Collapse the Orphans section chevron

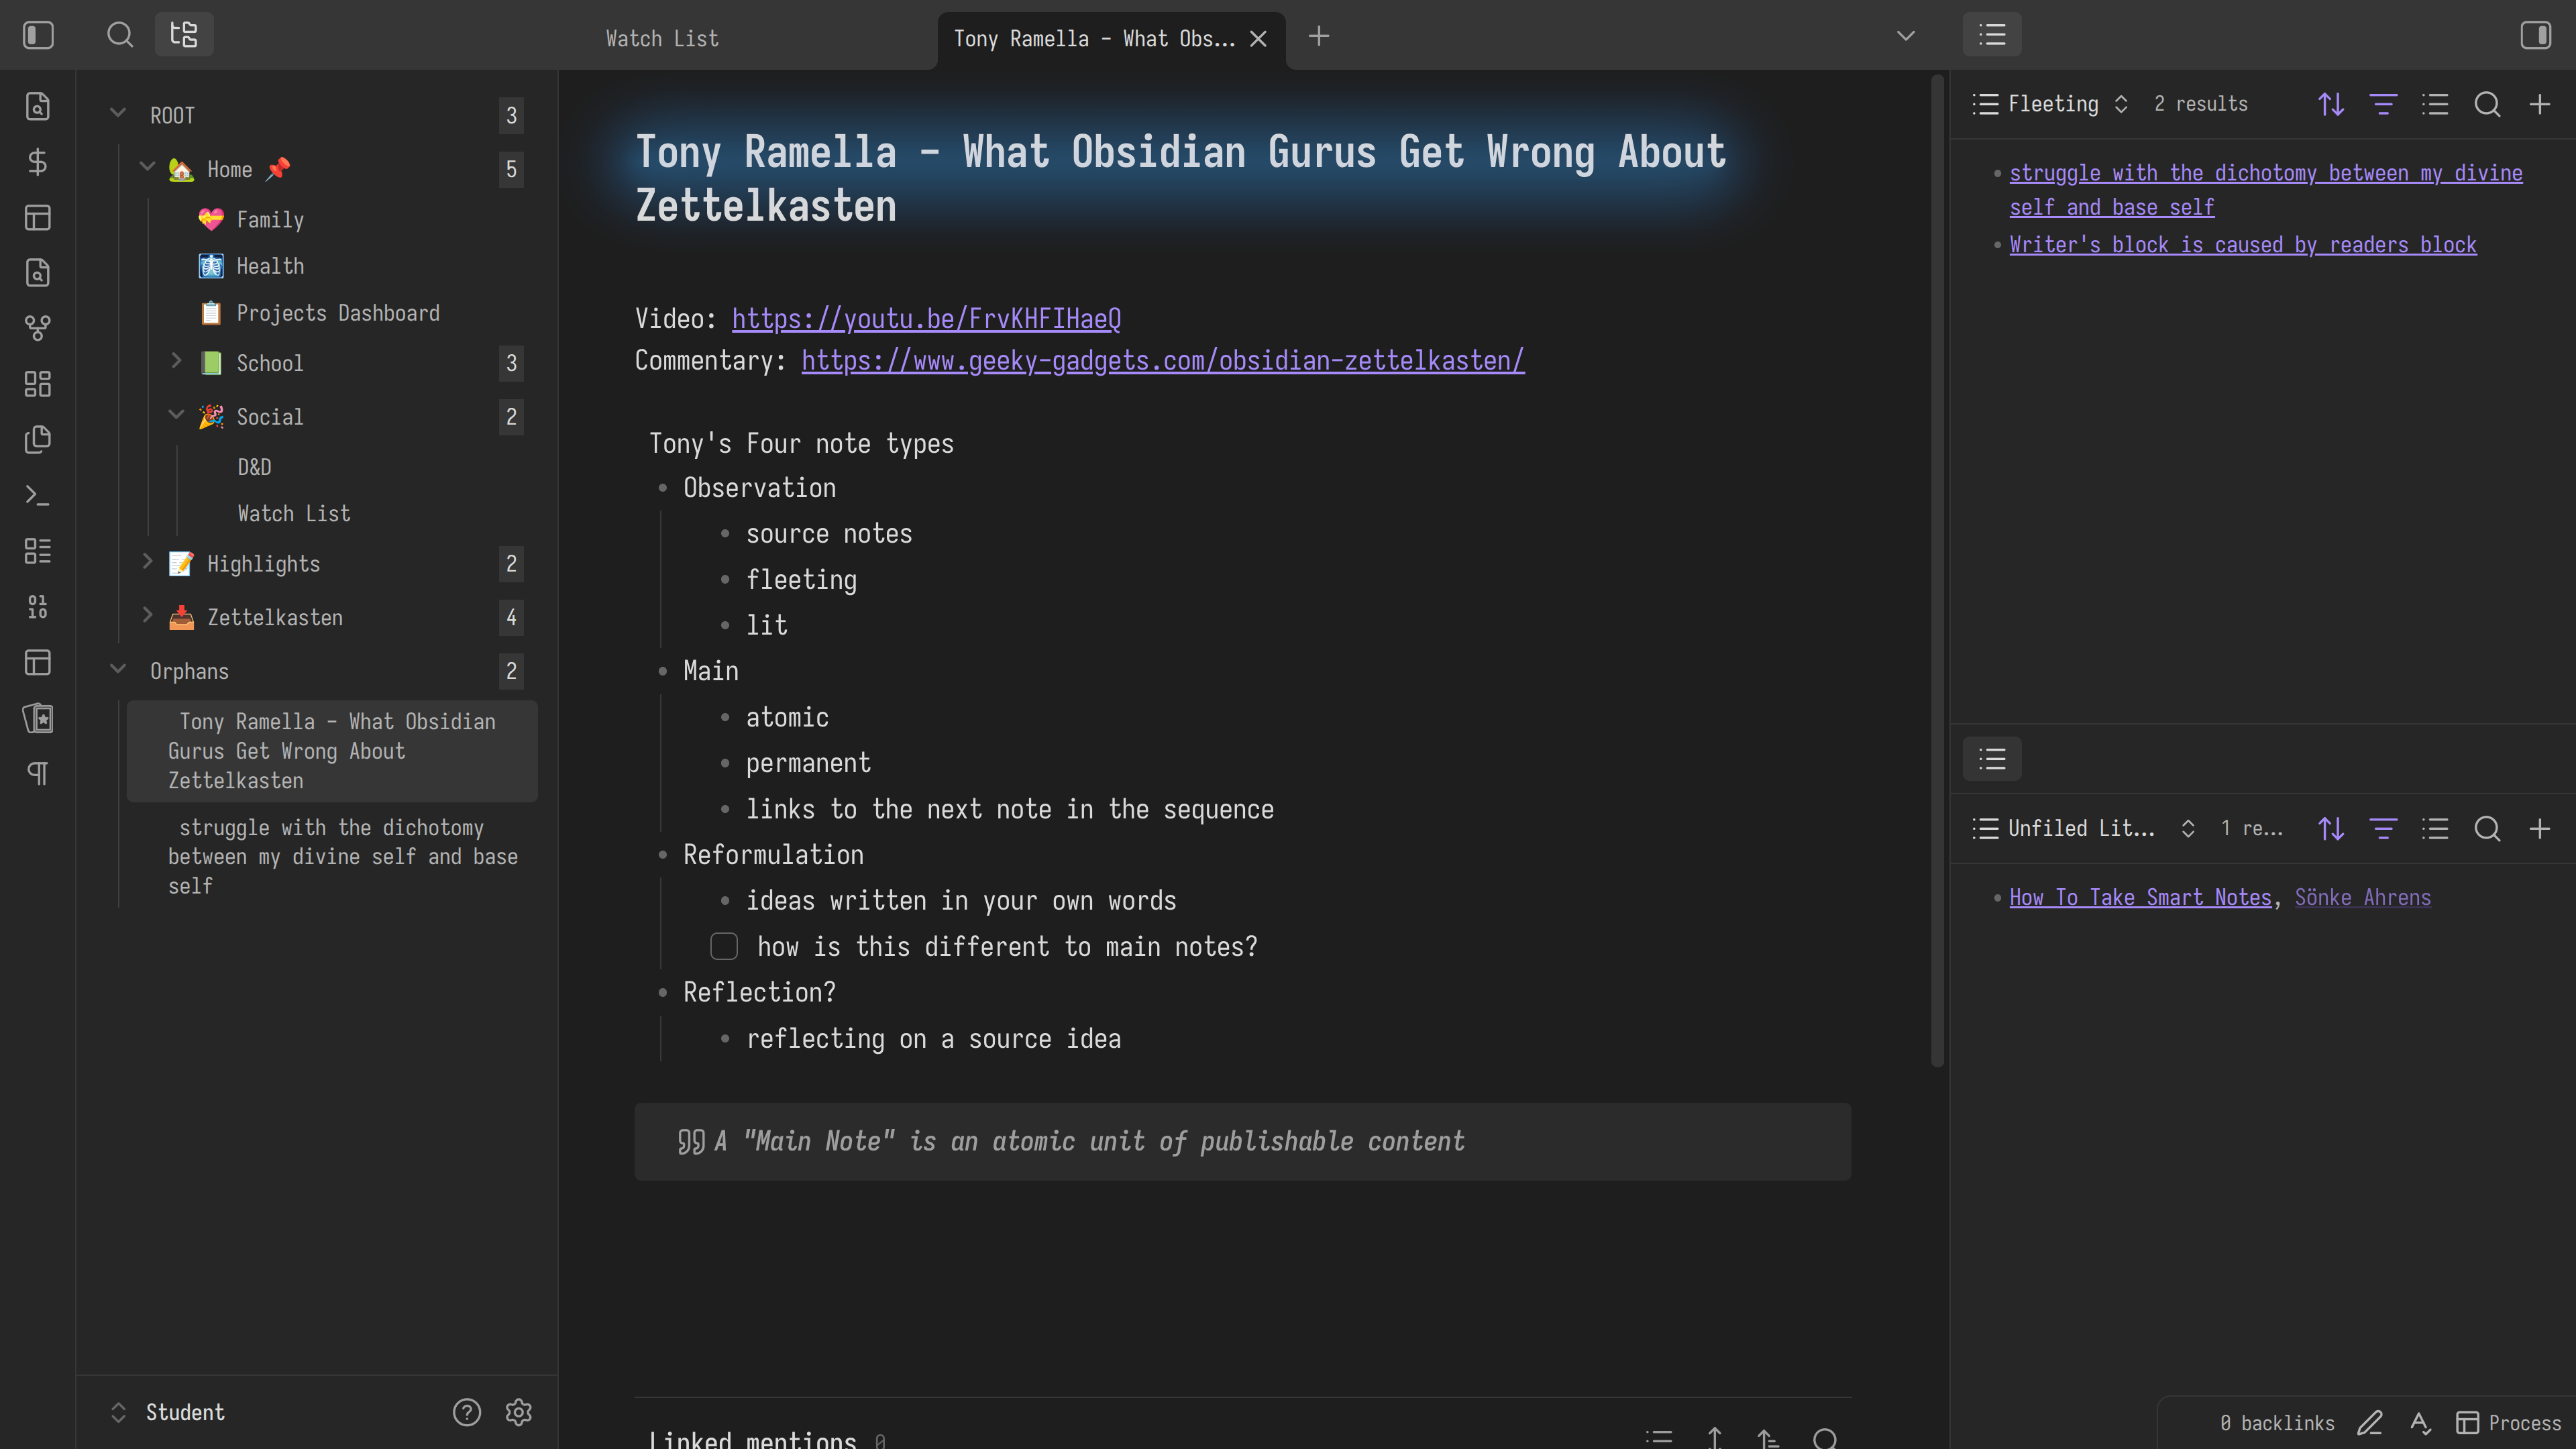coord(117,669)
